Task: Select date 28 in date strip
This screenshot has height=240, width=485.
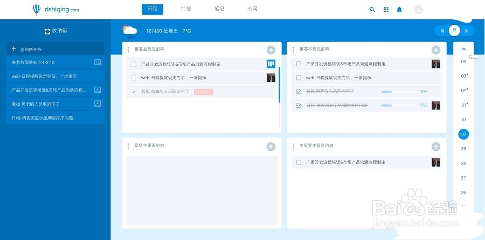Action: coord(463,163)
